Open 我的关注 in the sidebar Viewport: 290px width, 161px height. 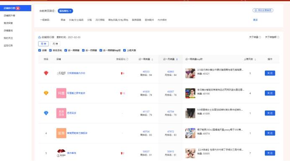point(8,38)
